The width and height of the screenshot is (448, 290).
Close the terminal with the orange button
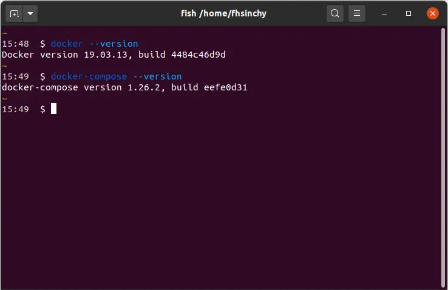coord(432,13)
